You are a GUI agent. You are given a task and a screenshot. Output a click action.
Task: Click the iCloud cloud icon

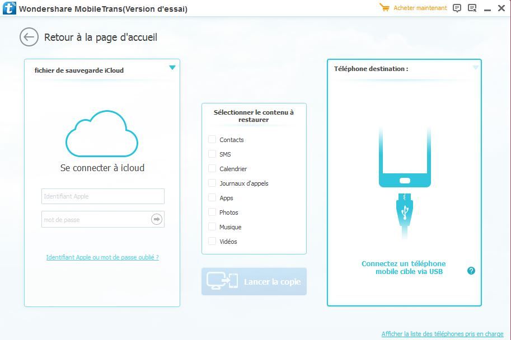(102, 134)
